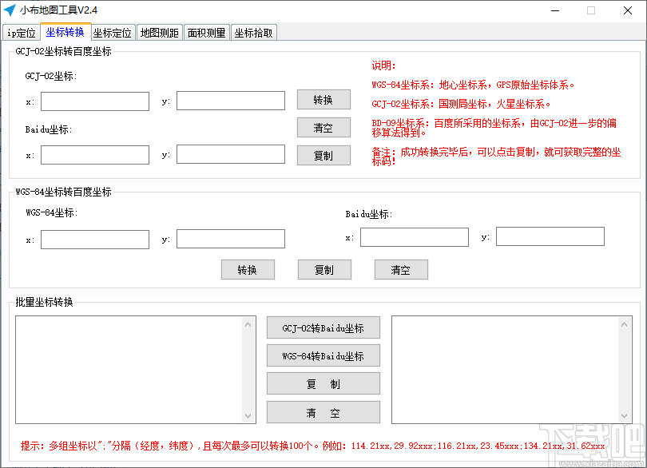
Task: Click 清空 in the GCJ-02 section
Action: click(323, 127)
